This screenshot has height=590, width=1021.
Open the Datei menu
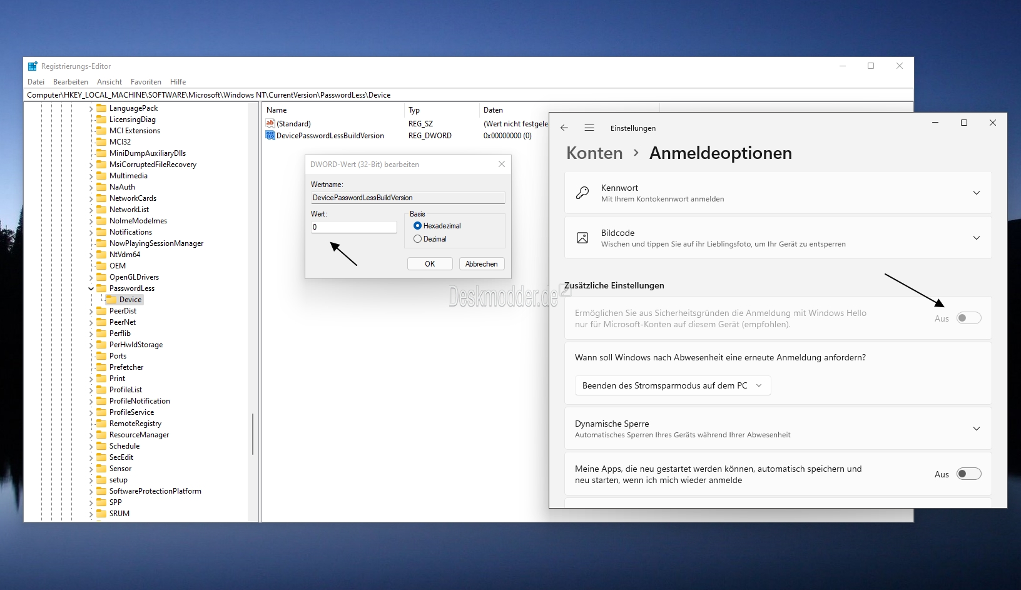pos(36,82)
